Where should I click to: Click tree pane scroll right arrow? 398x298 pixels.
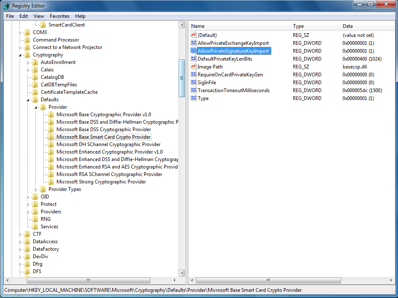click(x=175, y=280)
